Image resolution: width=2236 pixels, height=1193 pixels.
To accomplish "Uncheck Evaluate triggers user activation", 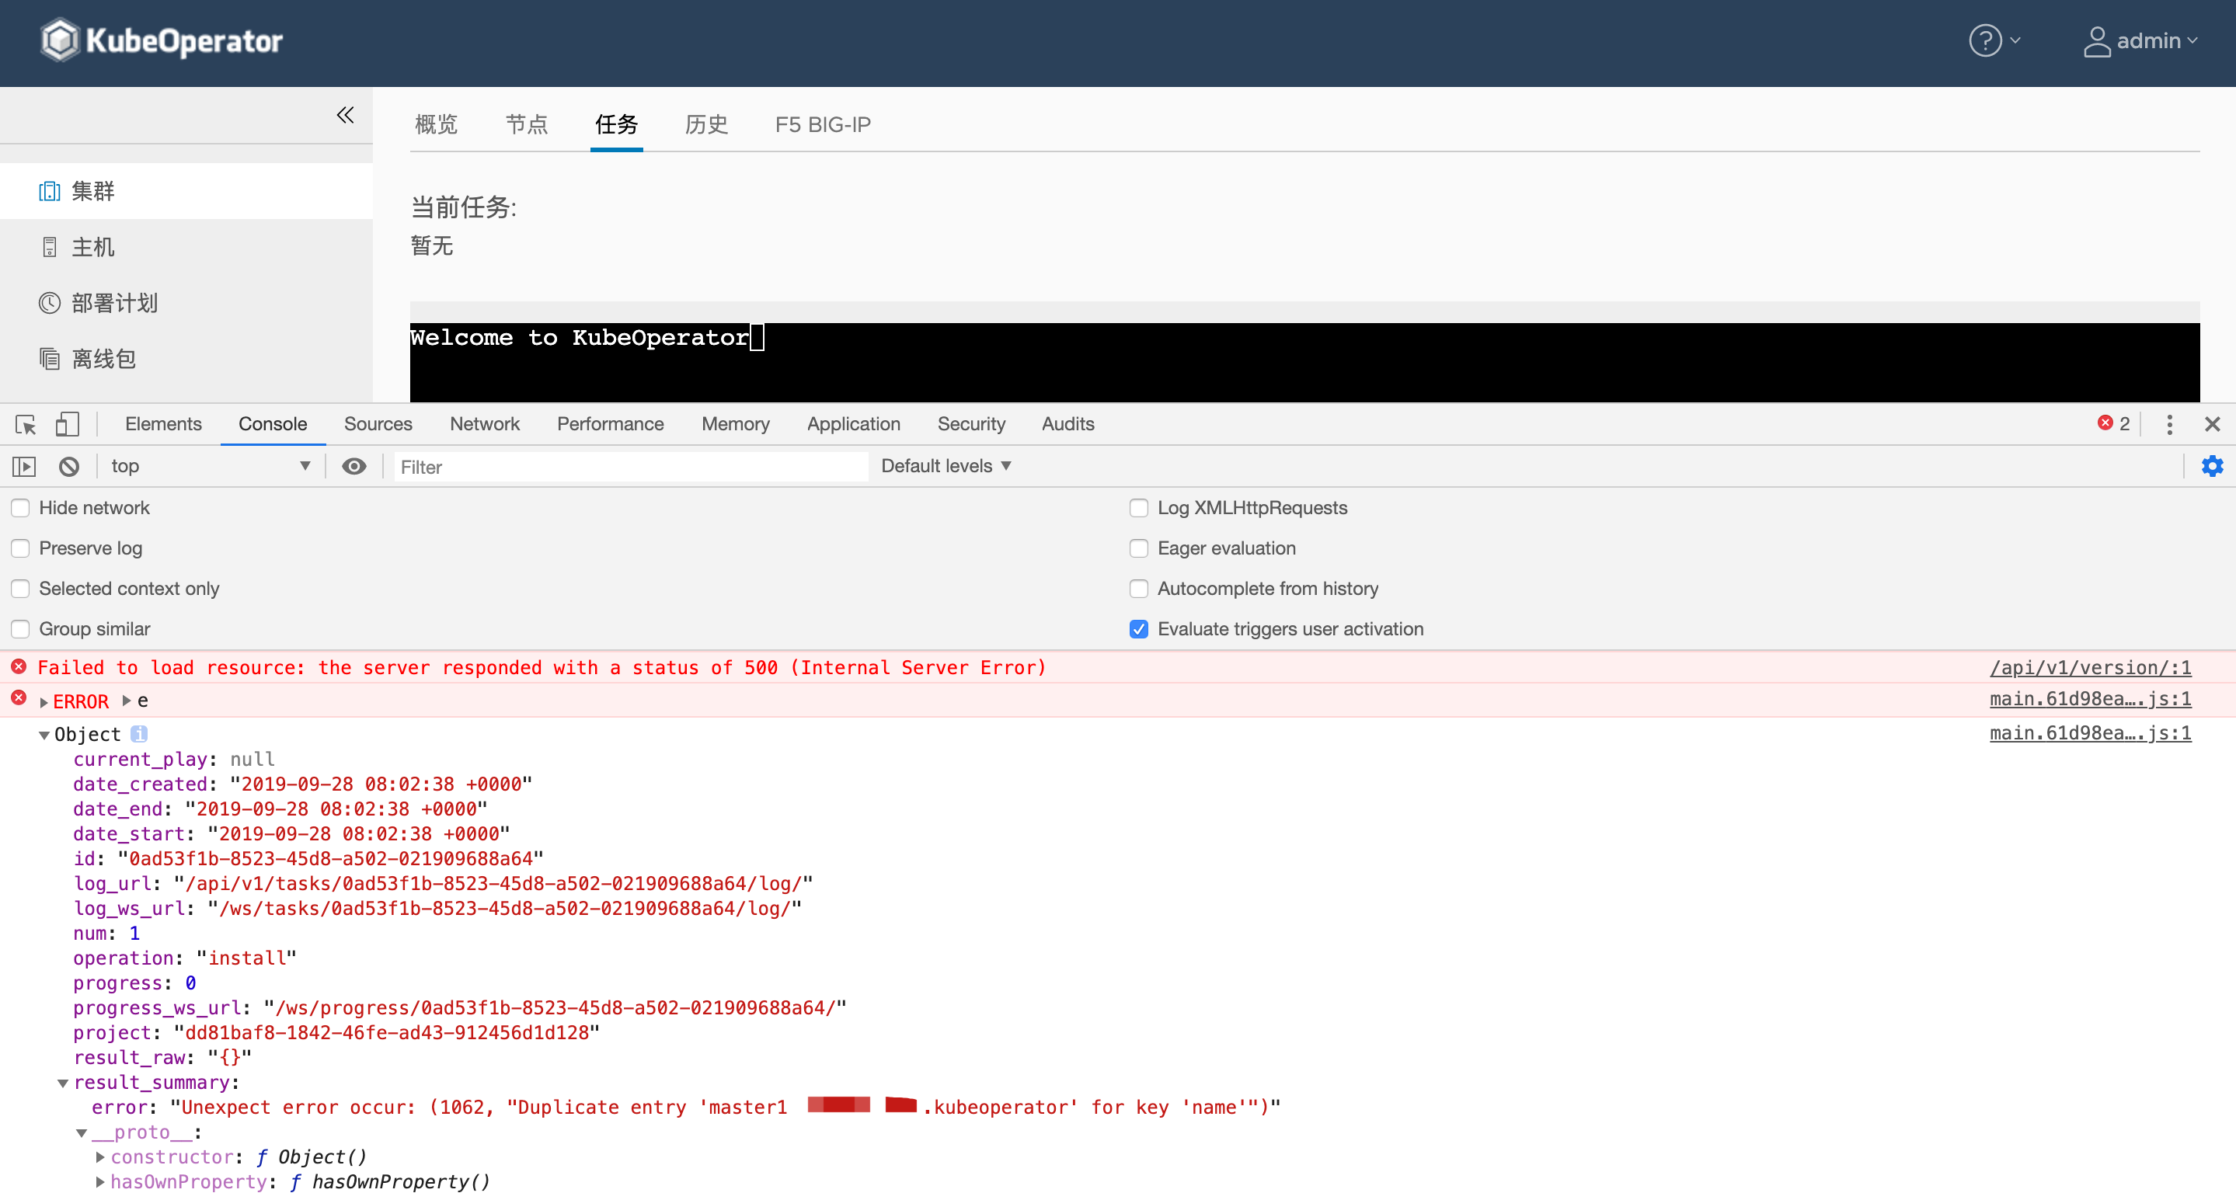I will (1139, 629).
